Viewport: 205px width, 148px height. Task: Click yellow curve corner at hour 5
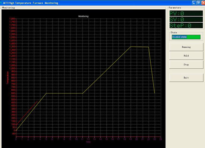(46, 93)
